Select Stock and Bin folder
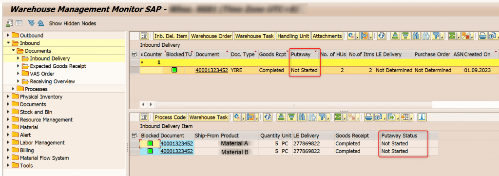The image size is (499, 176). click(x=36, y=112)
